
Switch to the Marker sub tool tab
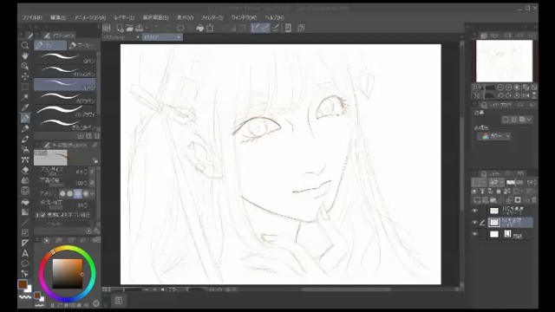(82, 45)
